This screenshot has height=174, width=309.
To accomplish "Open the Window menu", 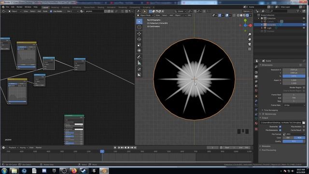I will pos(28,7).
